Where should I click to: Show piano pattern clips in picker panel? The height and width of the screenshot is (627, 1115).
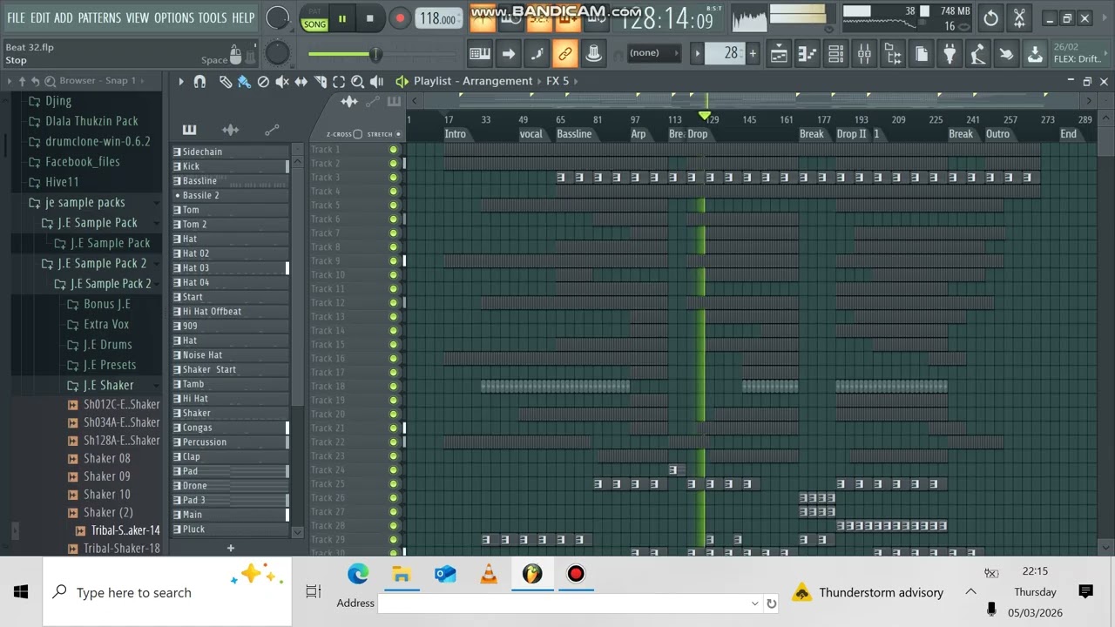pos(189,130)
